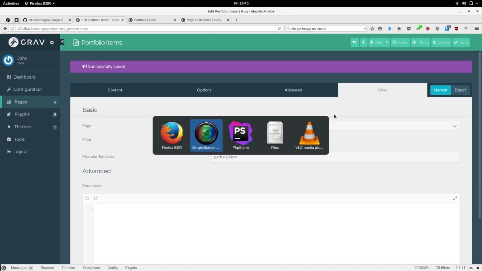This screenshot has height=271, width=482.
Task: Open the system status menu in the top bar
Action: (x=467, y=3)
